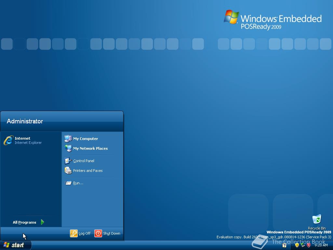This screenshot has height=250, width=333.
Task: Click the start button on the taskbar
Action: point(16,245)
